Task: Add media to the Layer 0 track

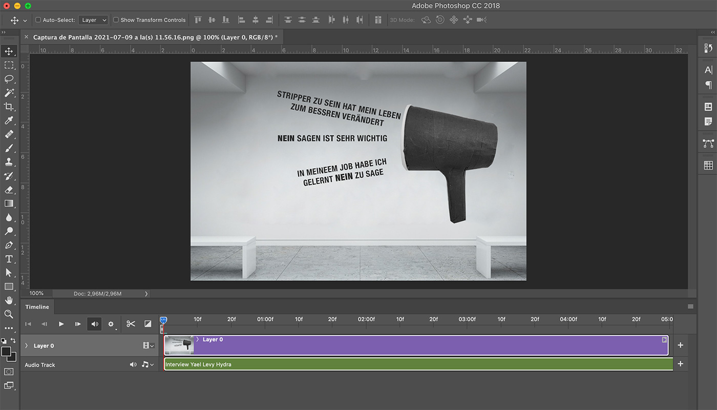Action: pyautogui.click(x=680, y=345)
